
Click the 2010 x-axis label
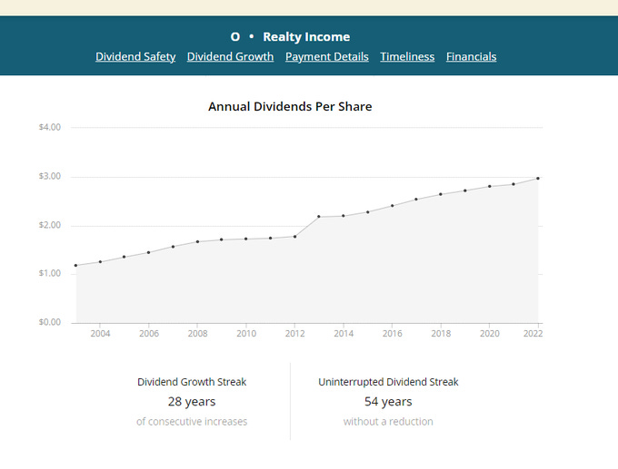(x=246, y=334)
